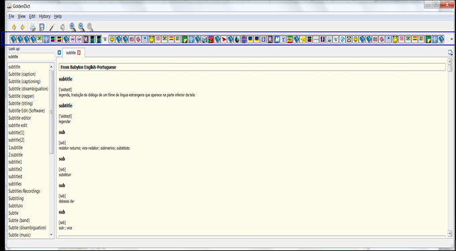Add a new tab with blue plus button
This screenshot has height=251, width=456.
[59, 53]
